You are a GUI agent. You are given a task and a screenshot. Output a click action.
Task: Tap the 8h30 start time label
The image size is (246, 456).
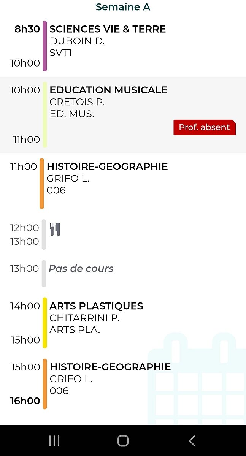pyautogui.click(x=27, y=29)
